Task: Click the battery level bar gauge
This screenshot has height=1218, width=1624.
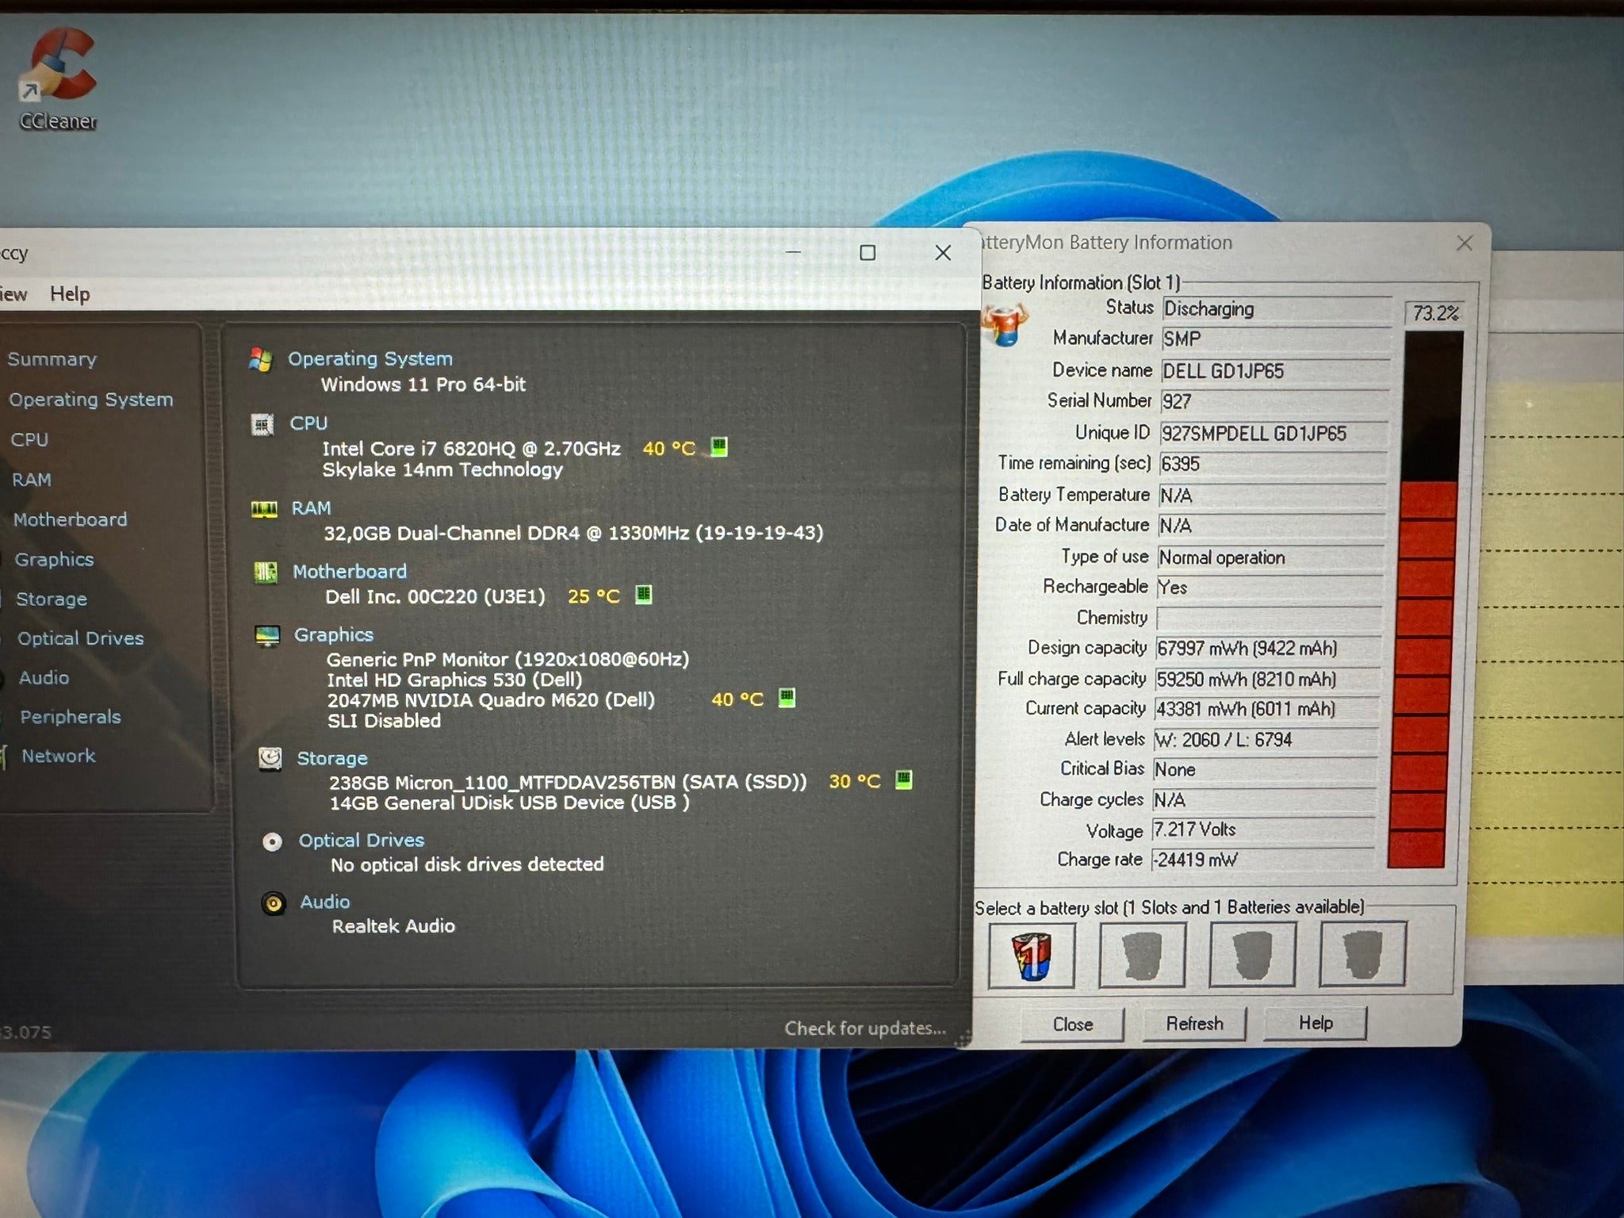Action: tap(1426, 600)
